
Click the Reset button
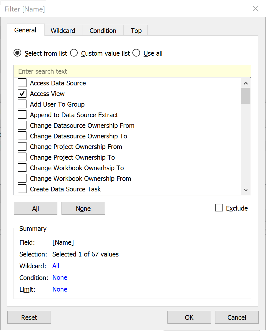pyautogui.click(x=29, y=317)
